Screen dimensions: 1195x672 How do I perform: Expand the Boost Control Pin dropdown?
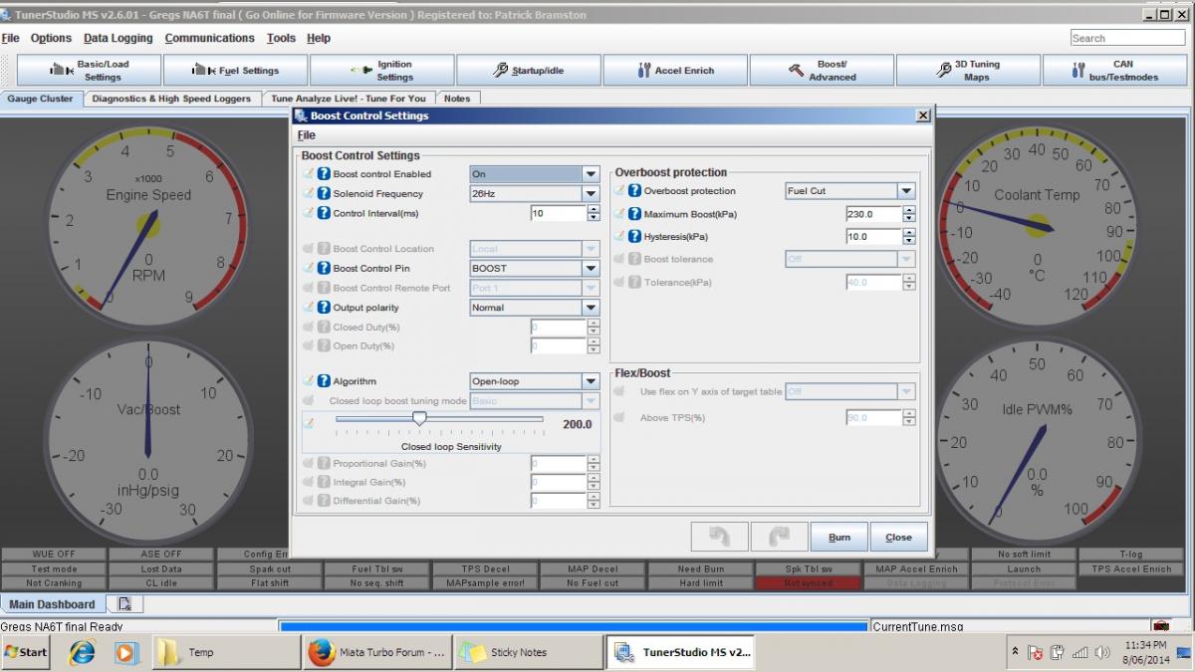591,269
